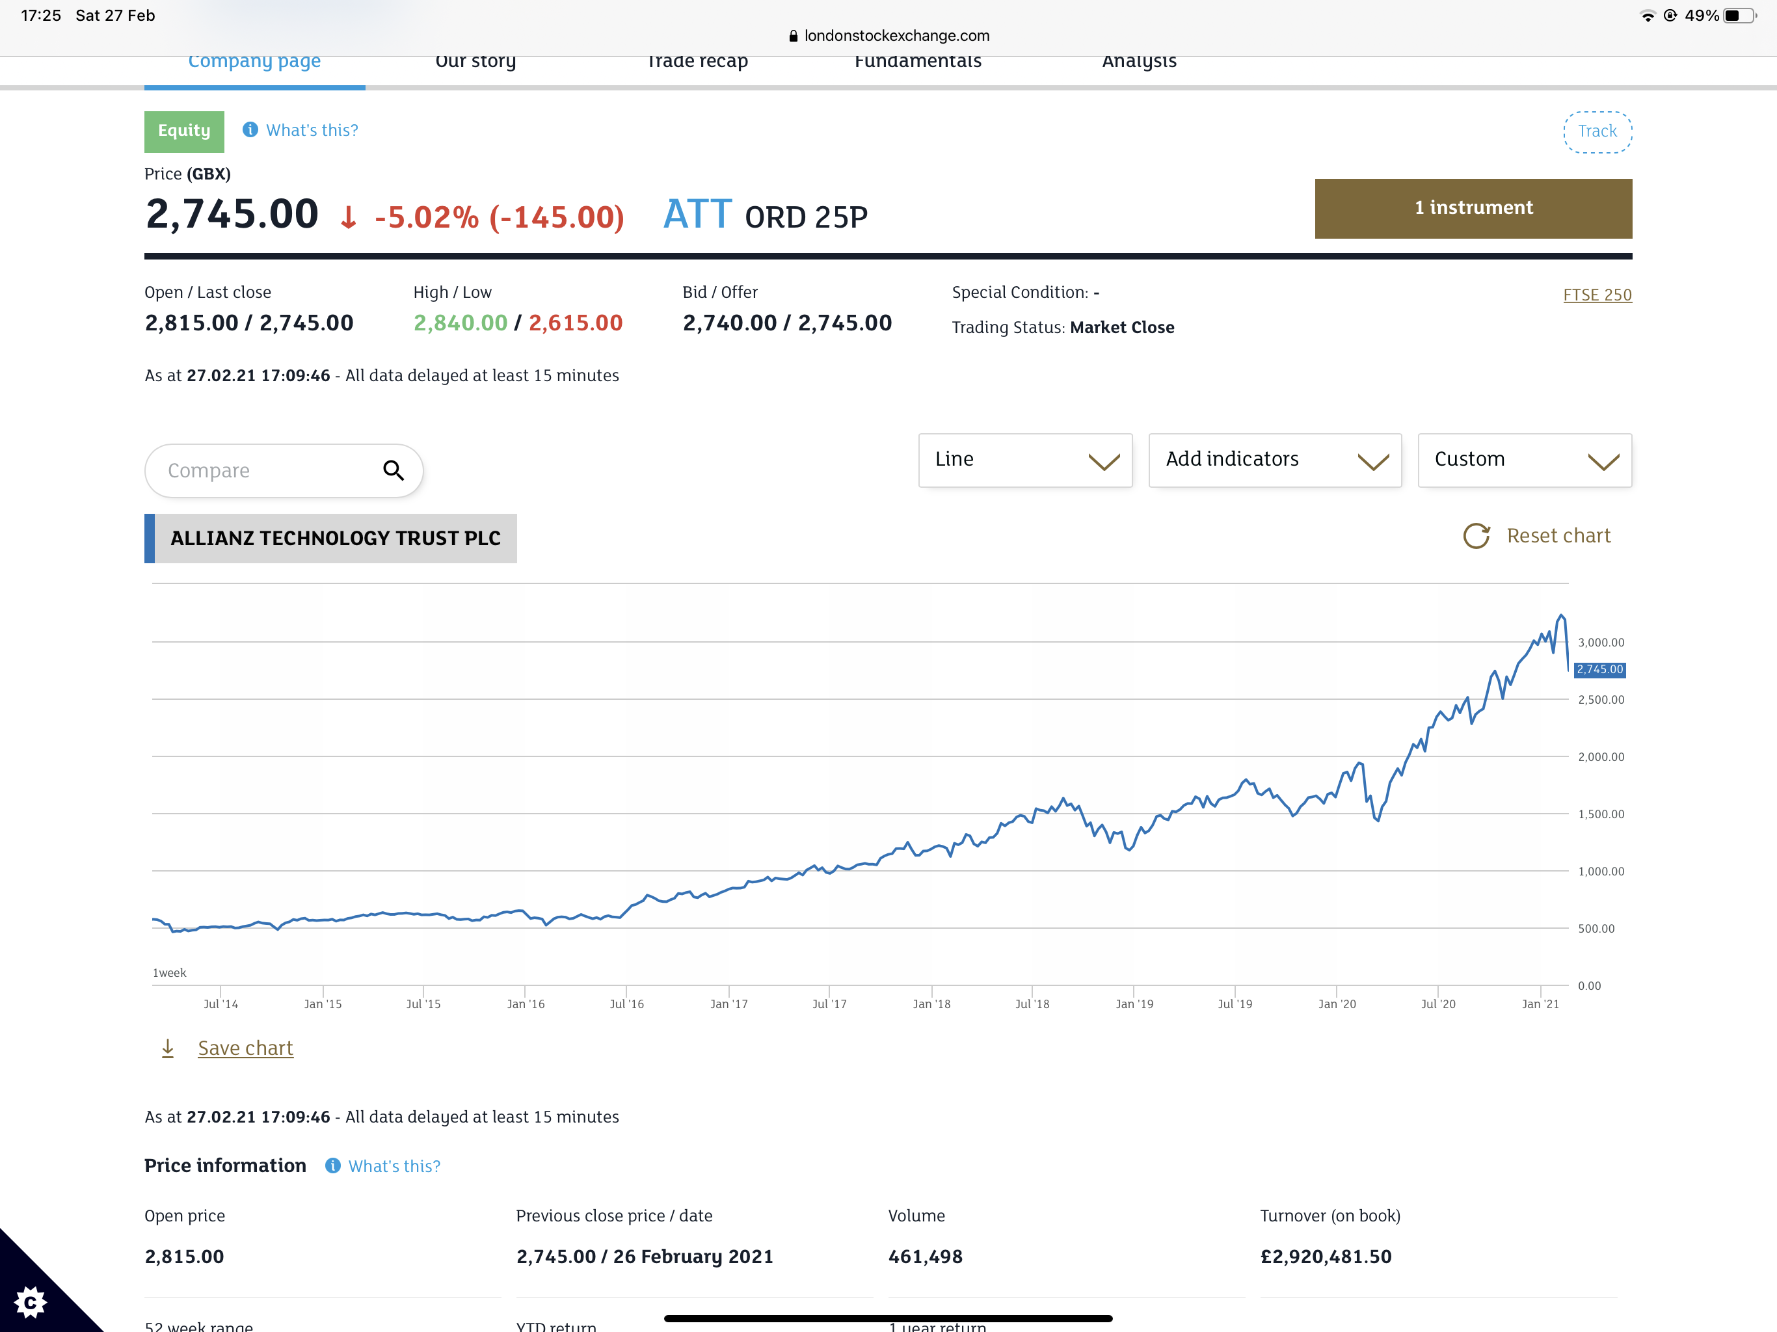Open the Trade recap tab

[x=697, y=62]
